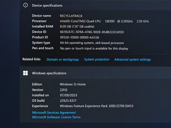Select the processor value Q8300

(110, 21)
